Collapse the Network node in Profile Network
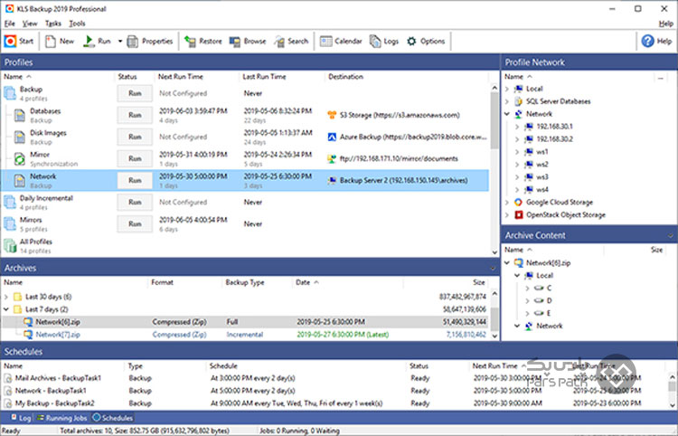Viewport: 678px width, 436px height. pos(508,114)
